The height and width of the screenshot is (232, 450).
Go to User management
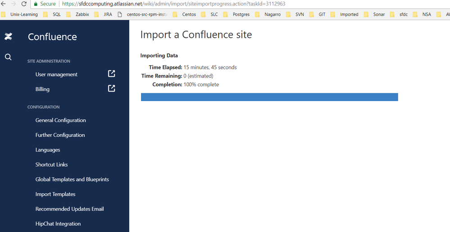pos(56,74)
